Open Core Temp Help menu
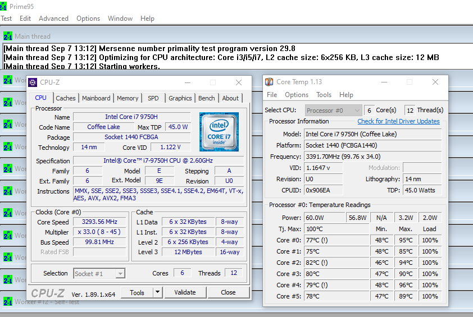 tap(346, 95)
